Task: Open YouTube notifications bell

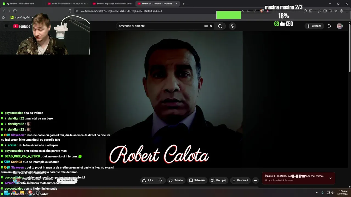Action: [x=329, y=26]
